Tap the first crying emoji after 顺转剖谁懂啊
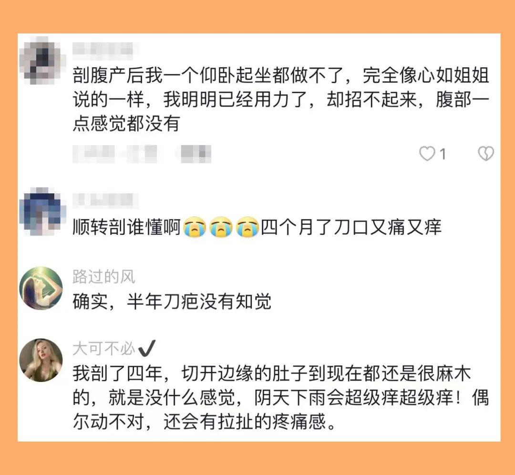Viewport: 515px width, 475px height. click(x=195, y=227)
